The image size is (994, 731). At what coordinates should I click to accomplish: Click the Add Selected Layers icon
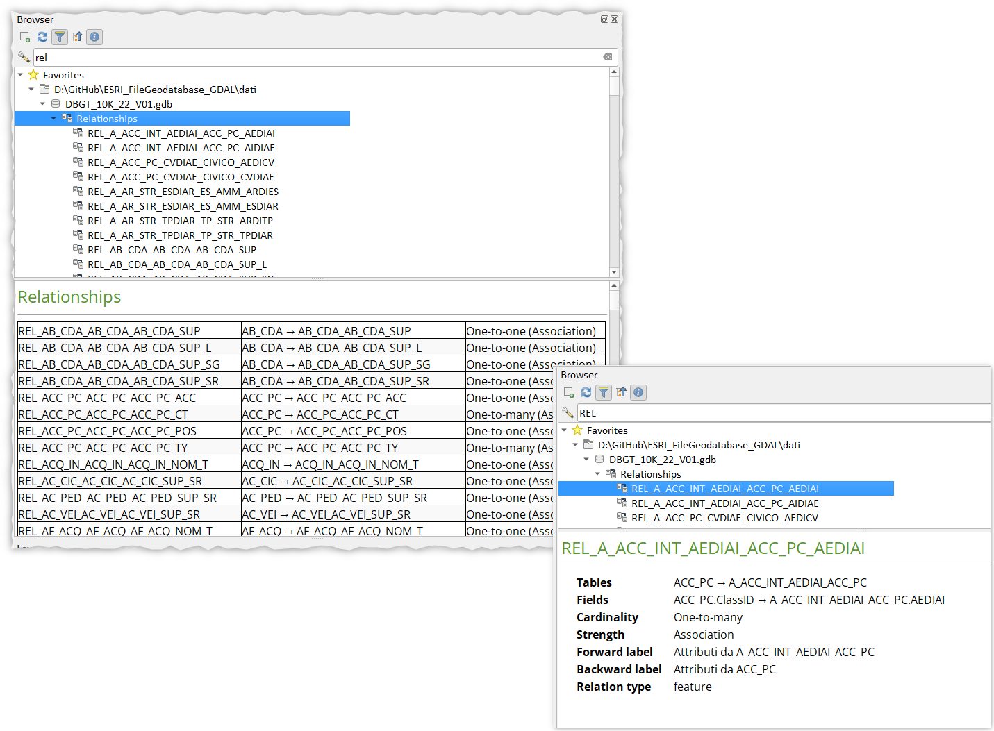24,37
